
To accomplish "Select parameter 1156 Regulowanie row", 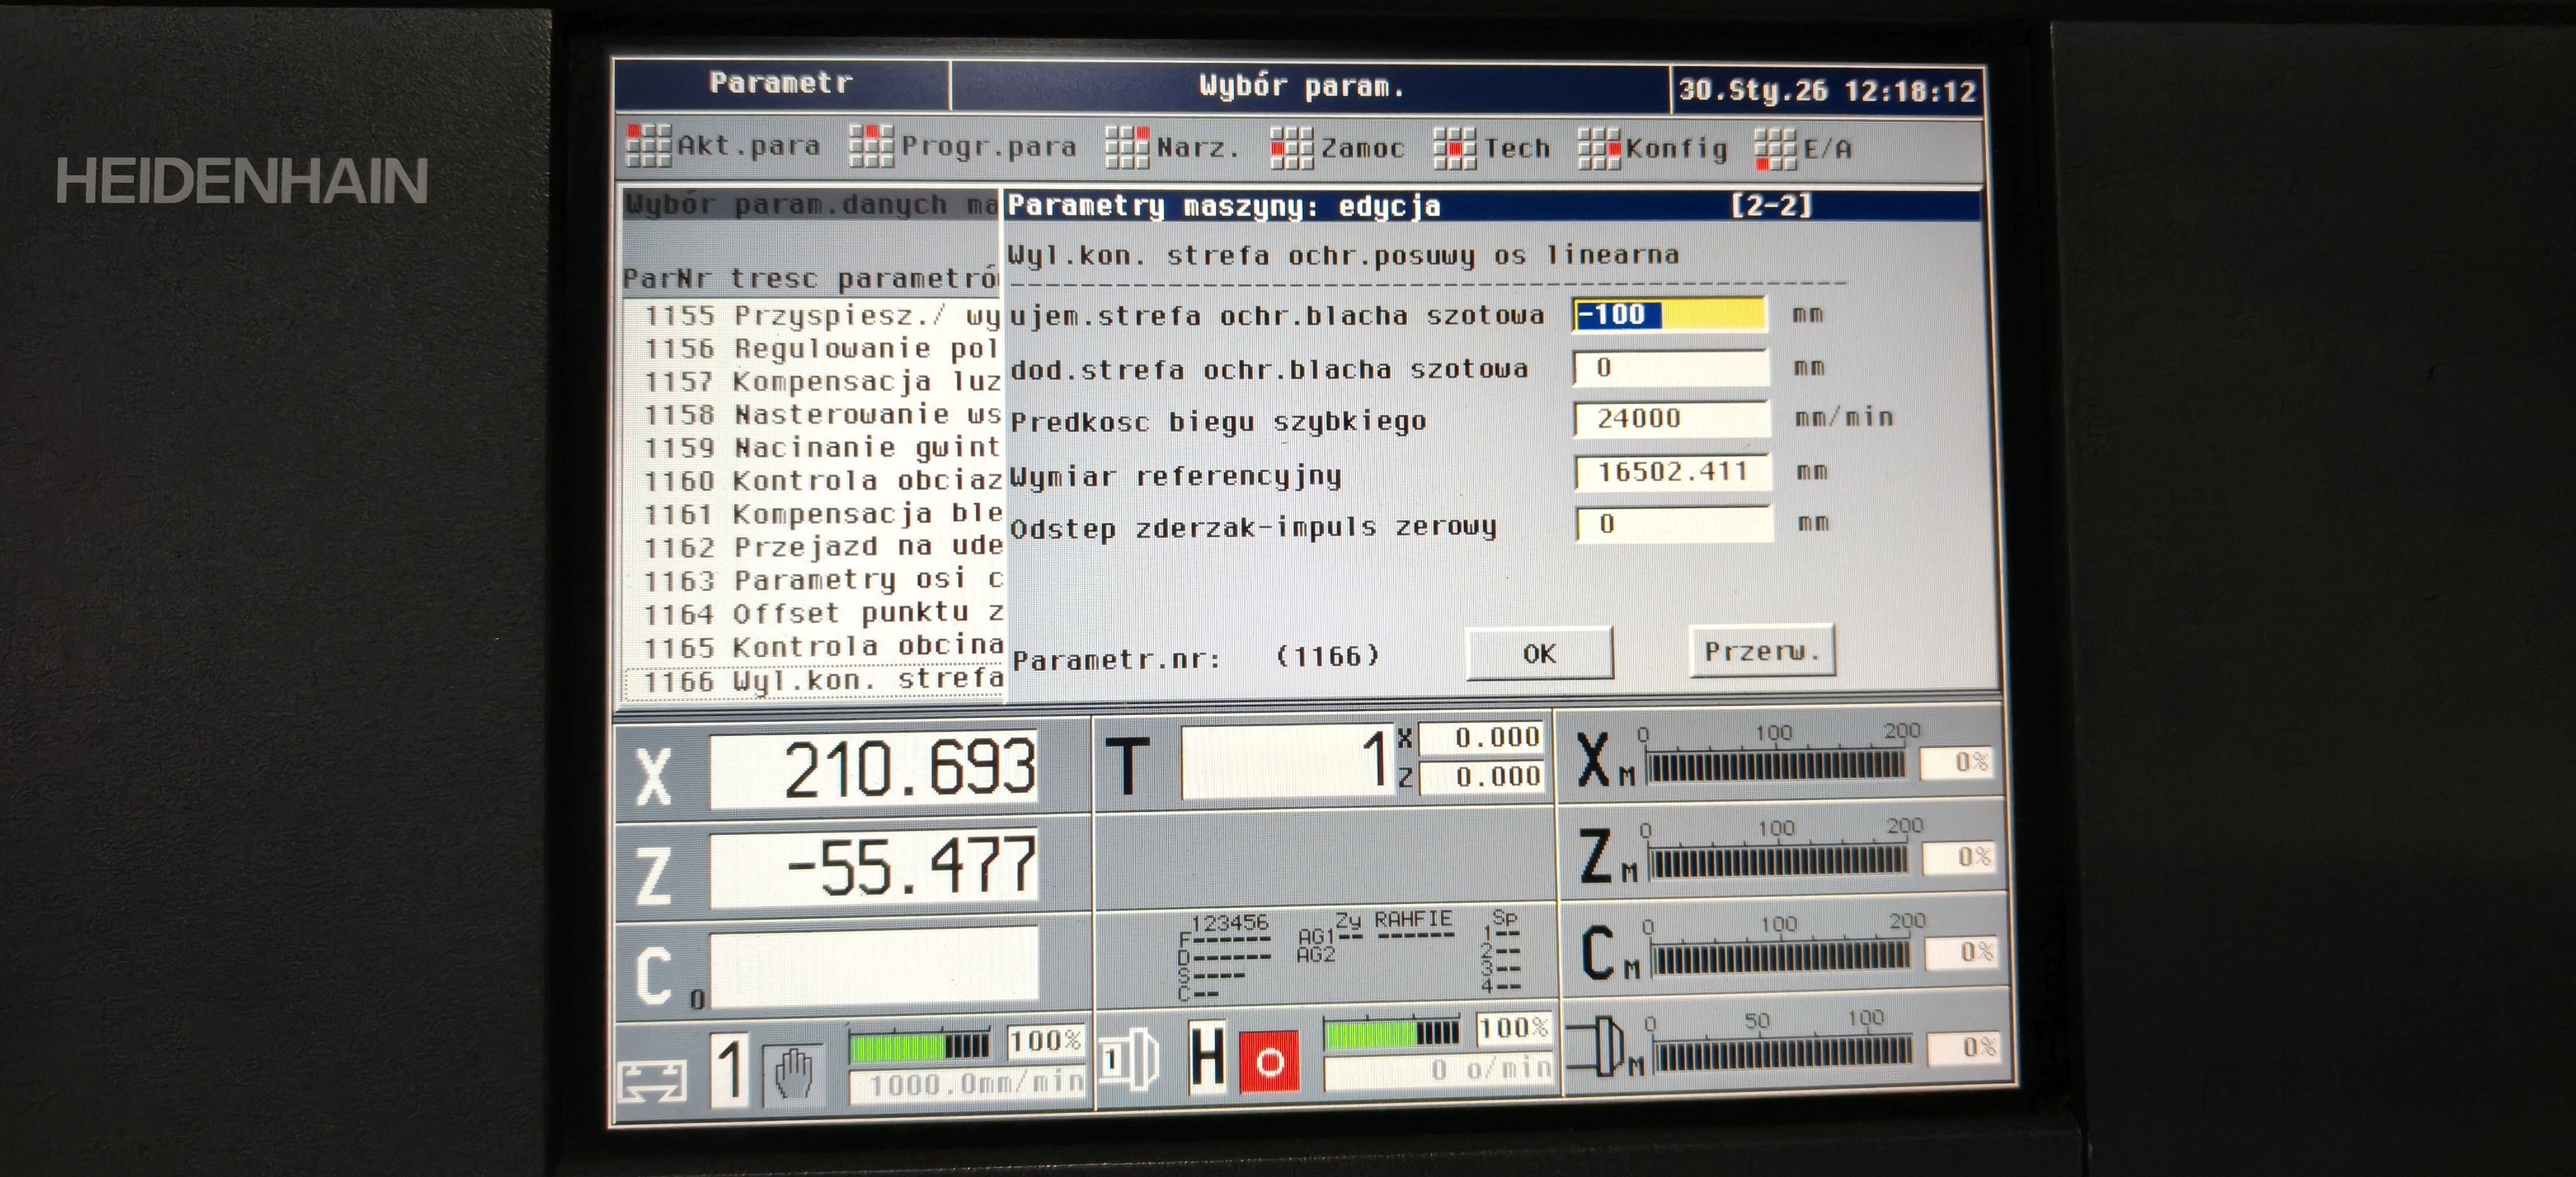I will tap(813, 349).
